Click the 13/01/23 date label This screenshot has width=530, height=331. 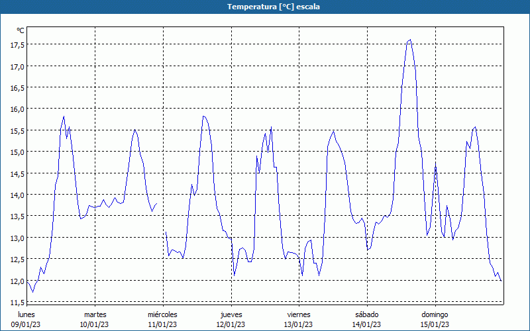pyautogui.click(x=299, y=324)
